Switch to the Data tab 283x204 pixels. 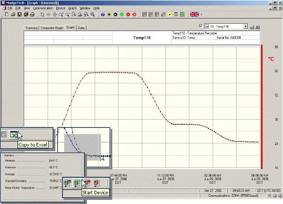81,28
